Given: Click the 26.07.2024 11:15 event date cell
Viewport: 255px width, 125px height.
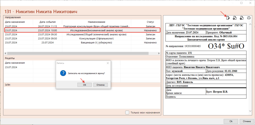Looking at the screenshot, I should (48, 26).
